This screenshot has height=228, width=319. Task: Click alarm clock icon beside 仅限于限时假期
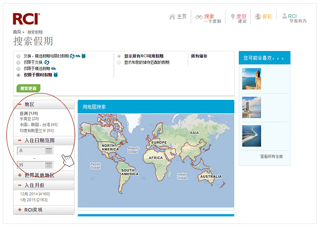click(56, 75)
